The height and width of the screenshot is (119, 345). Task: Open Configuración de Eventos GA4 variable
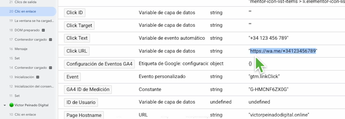pyautogui.click(x=99, y=64)
